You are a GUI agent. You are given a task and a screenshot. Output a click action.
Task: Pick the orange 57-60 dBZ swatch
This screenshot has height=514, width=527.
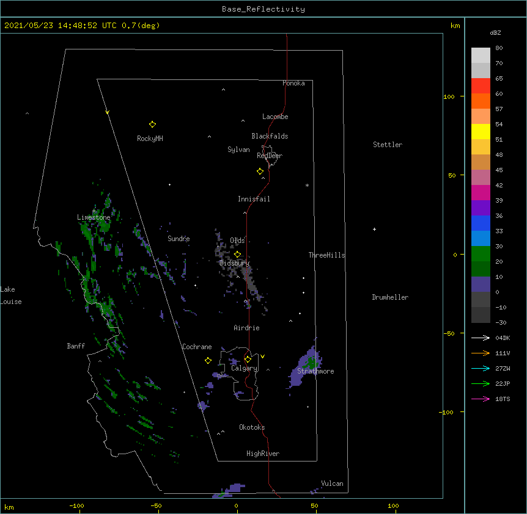481,101
